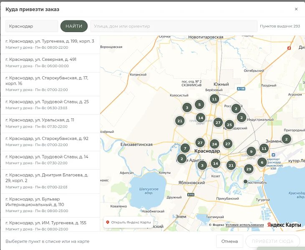Click map cluster 3 near Колосистый

pyautogui.click(x=187, y=107)
